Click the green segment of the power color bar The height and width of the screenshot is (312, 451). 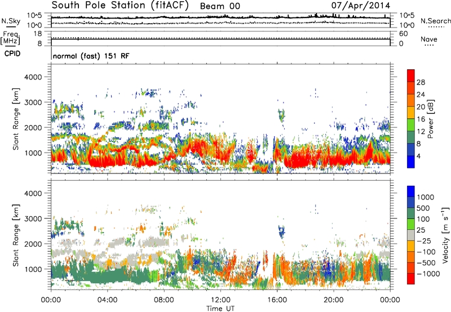(411, 124)
